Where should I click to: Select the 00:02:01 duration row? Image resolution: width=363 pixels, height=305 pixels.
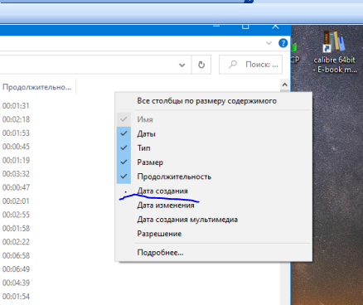pos(16,201)
